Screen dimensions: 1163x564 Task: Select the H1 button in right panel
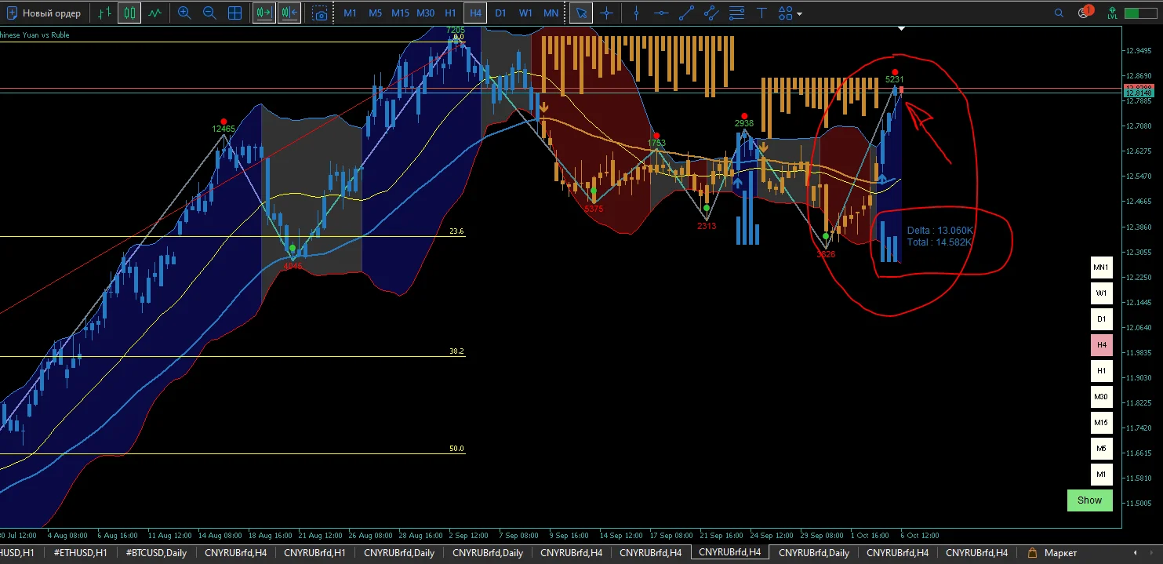pyautogui.click(x=1101, y=371)
